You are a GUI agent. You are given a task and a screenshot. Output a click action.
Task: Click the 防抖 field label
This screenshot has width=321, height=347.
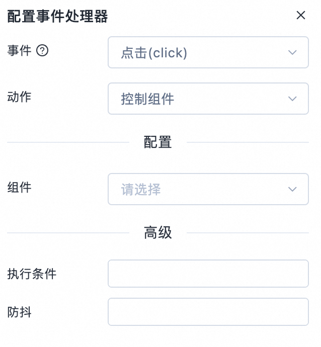coord(19,312)
